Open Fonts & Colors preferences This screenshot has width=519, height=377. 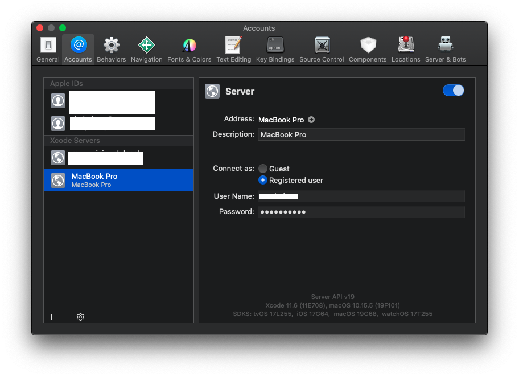pos(190,50)
